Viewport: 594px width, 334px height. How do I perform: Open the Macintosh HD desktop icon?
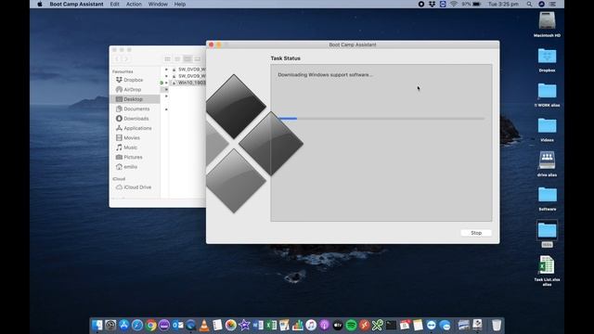click(x=547, y=20)
